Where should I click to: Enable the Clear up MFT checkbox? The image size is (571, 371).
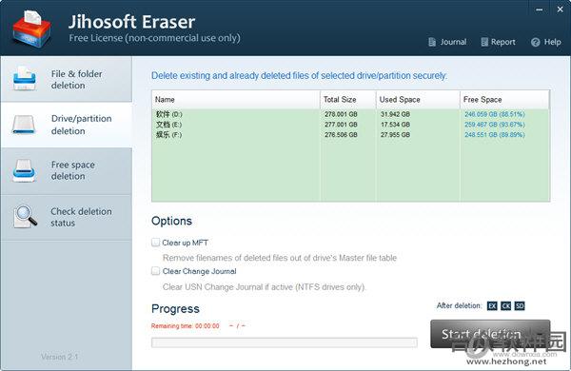[155, 243]
